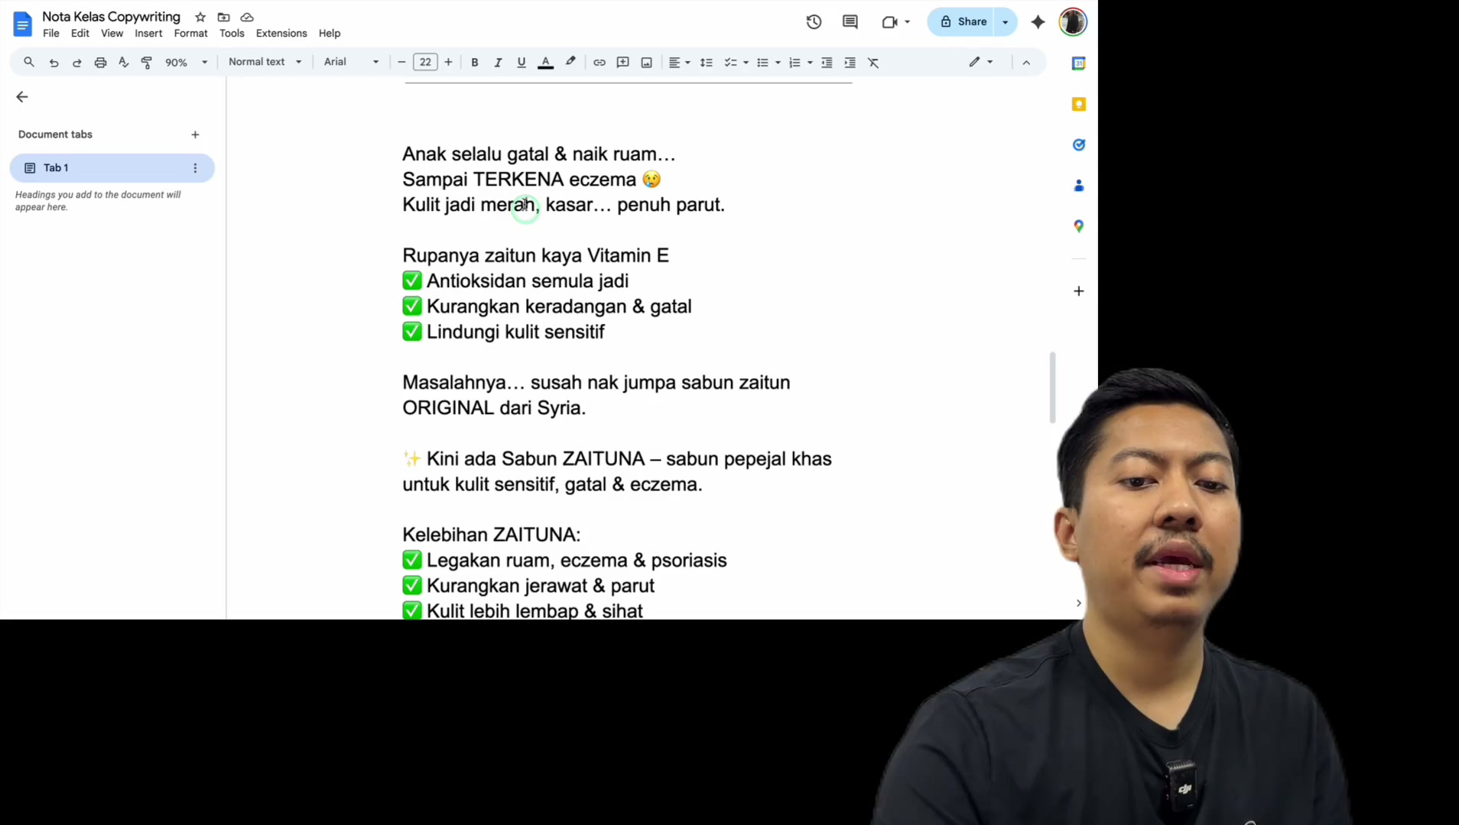This screenshot has height=825, width=1459.
Task: Insert a link
Action: pyautogui.click(x=600, y=63)
